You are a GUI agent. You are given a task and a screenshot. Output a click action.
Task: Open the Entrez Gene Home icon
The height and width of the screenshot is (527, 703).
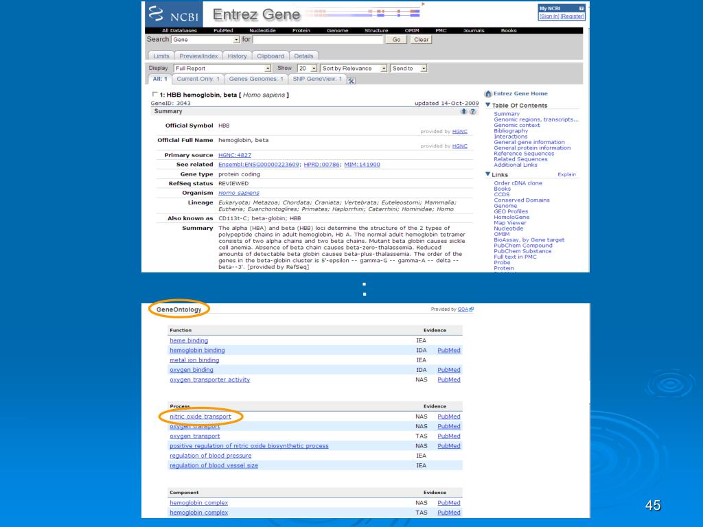click(x=488, y=93)
